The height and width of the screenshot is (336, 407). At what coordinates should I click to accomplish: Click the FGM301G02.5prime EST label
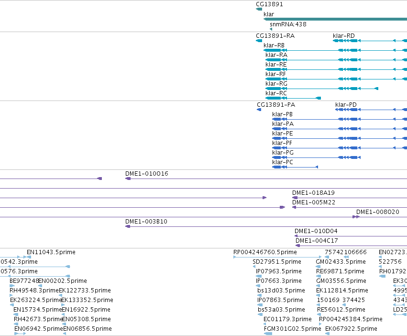coord(293,329)
